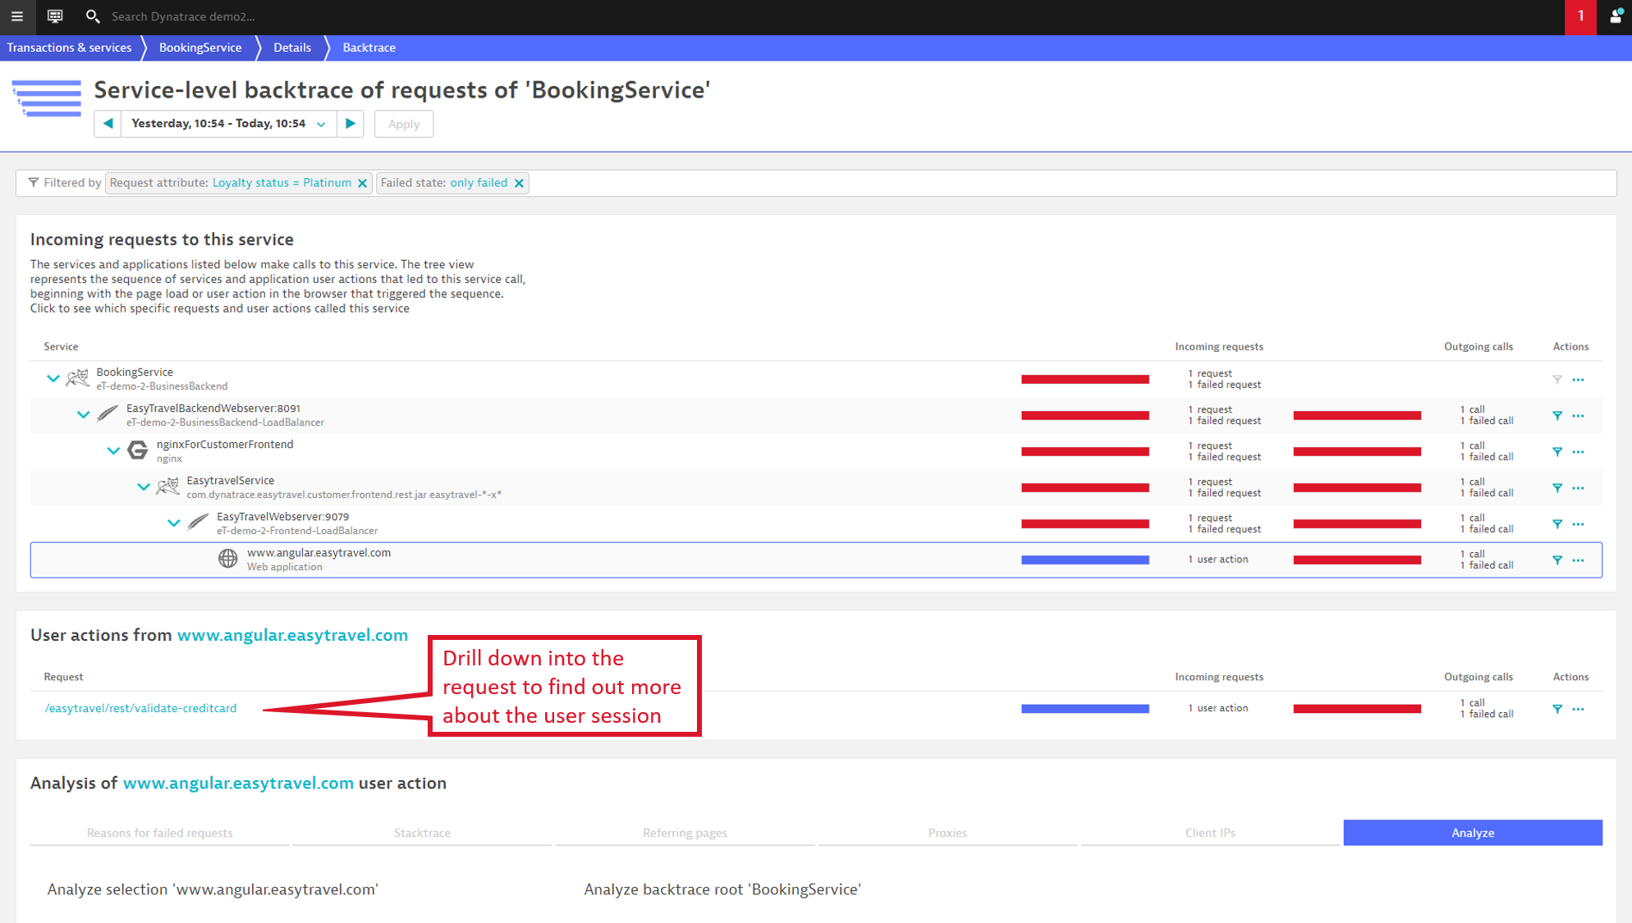Image resolution: width=1632 pixels, height=923 pixels.
Task: Remove the Failed state only failed filter
Action: click(519, 183)
